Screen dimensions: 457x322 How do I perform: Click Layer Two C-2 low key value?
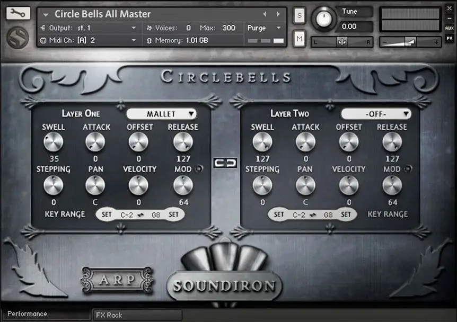coord(299,215)
